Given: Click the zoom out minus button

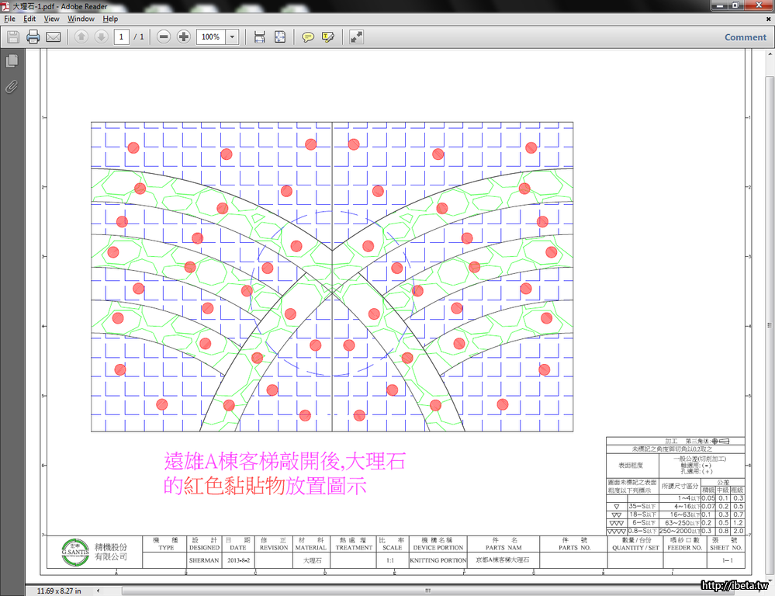Looking at the screenshot, I should coord(163,36).
